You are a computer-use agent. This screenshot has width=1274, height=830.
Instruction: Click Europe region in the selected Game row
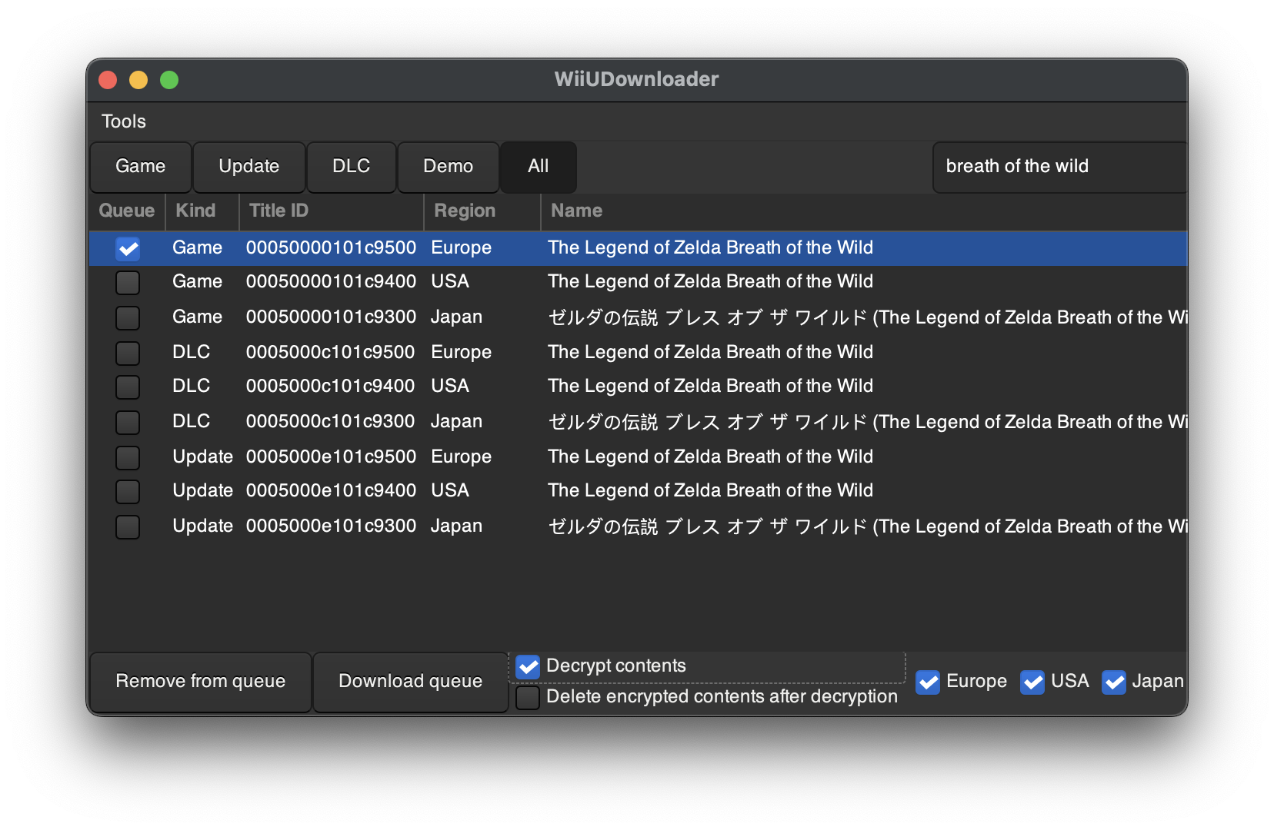point(462,247)
